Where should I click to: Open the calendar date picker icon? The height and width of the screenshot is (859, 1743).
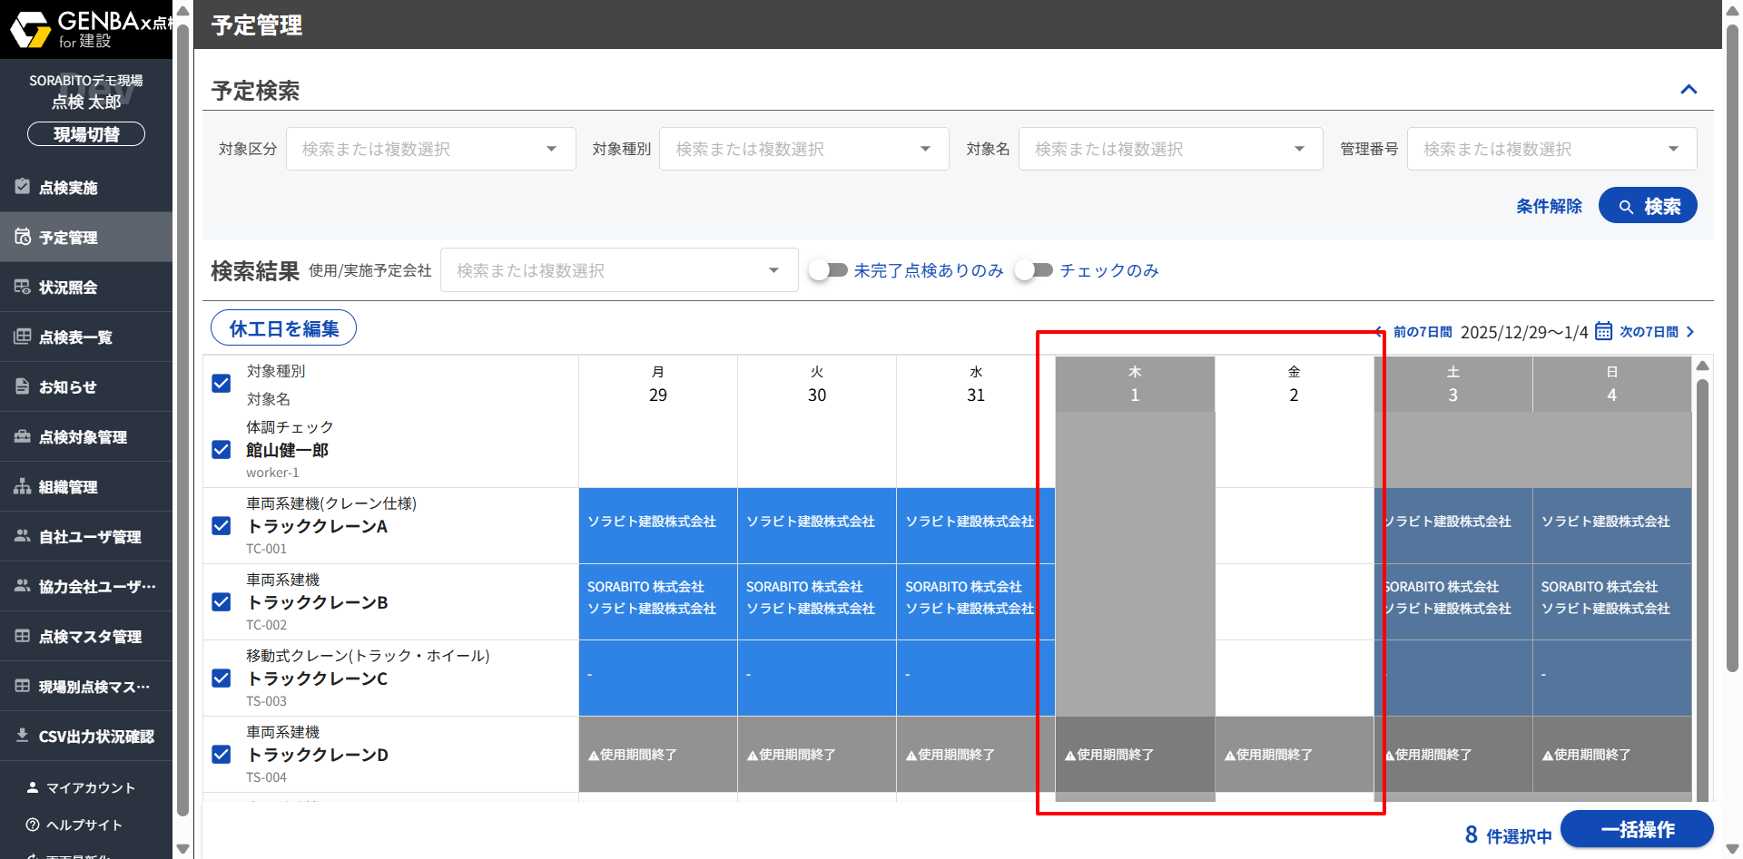coord(1603,331)
